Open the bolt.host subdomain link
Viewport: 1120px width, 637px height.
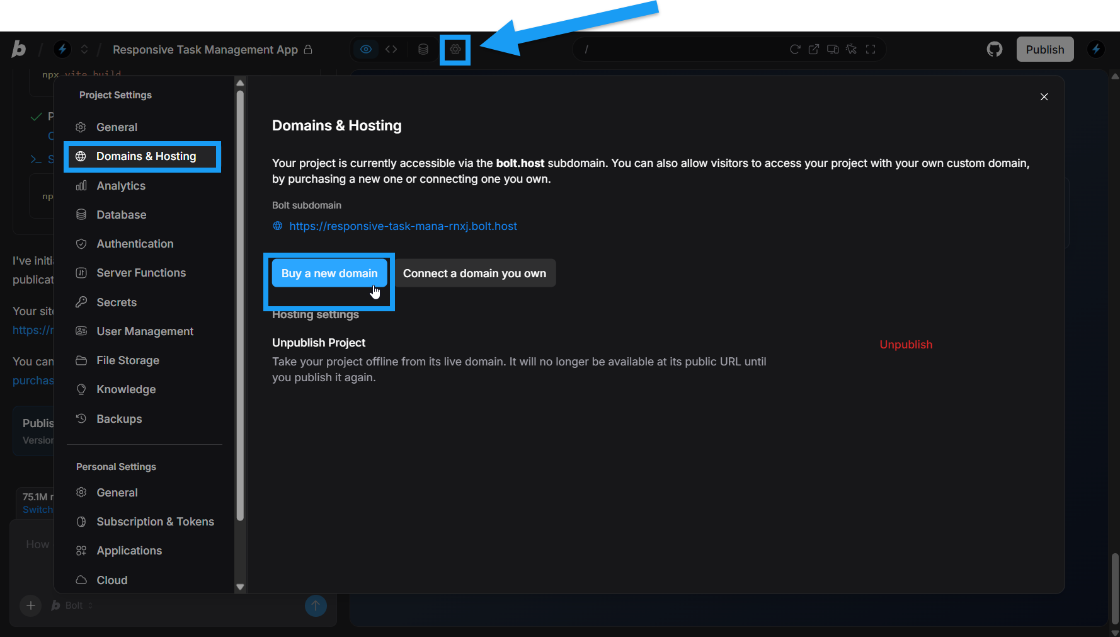[x=403, y=226]
